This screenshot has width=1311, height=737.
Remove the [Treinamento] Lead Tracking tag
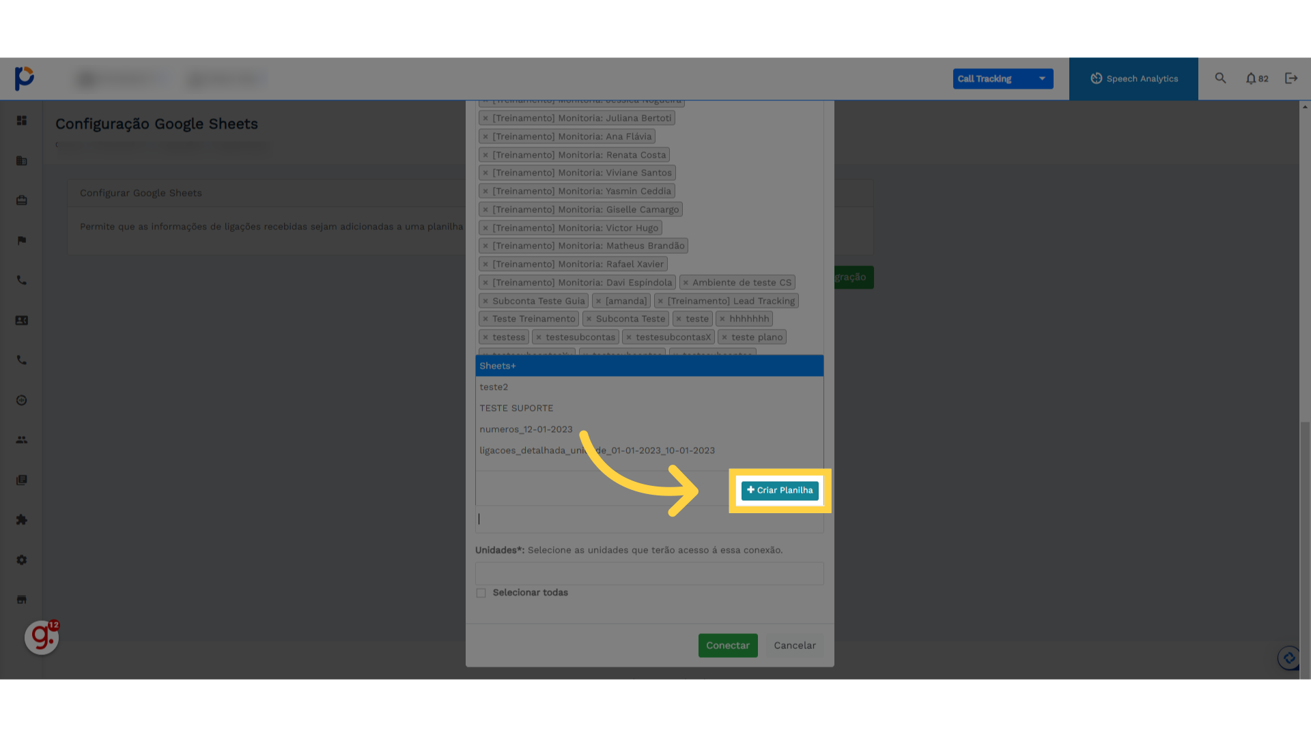[x=660, y=301]
